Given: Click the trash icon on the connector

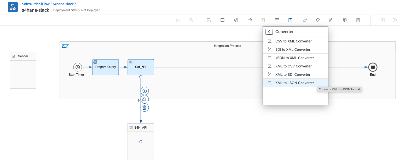Looking at the screenshot, I should [144, 108].
